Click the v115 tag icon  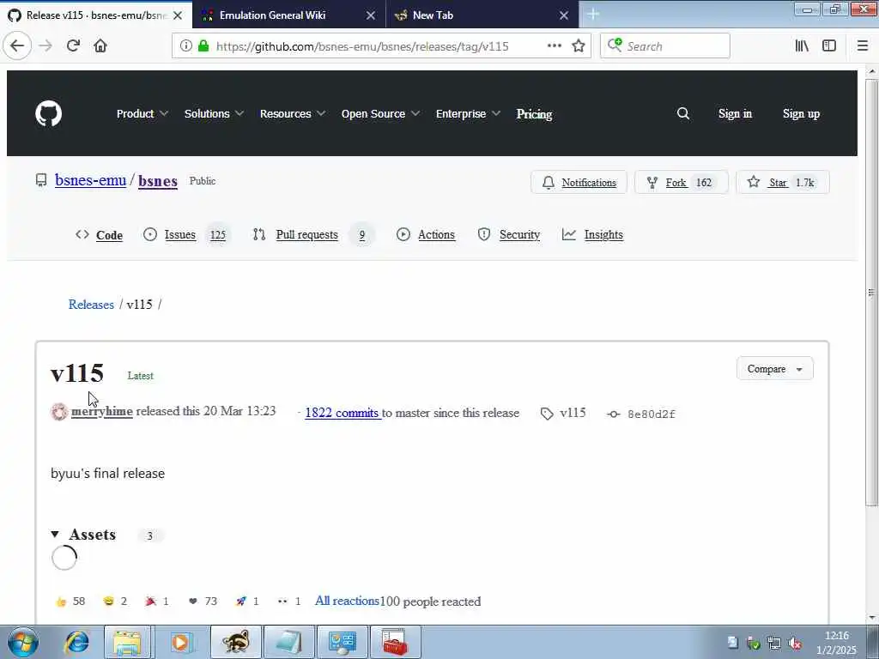tap(547, 414)
